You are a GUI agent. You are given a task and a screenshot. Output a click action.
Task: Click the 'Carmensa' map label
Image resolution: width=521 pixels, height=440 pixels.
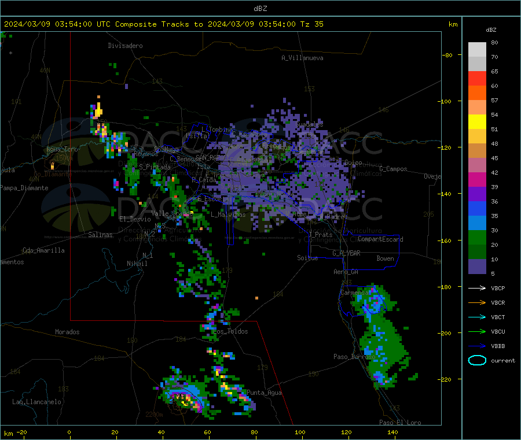pyautogui.click(x=354, y=293)
